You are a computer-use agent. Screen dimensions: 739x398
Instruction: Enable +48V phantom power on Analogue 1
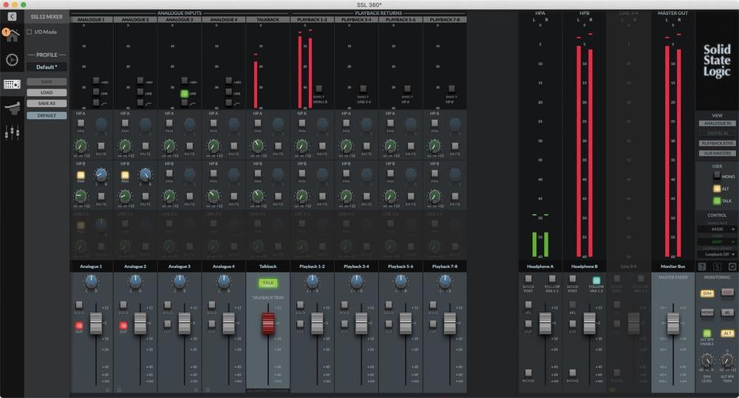[x=96, y=80]
